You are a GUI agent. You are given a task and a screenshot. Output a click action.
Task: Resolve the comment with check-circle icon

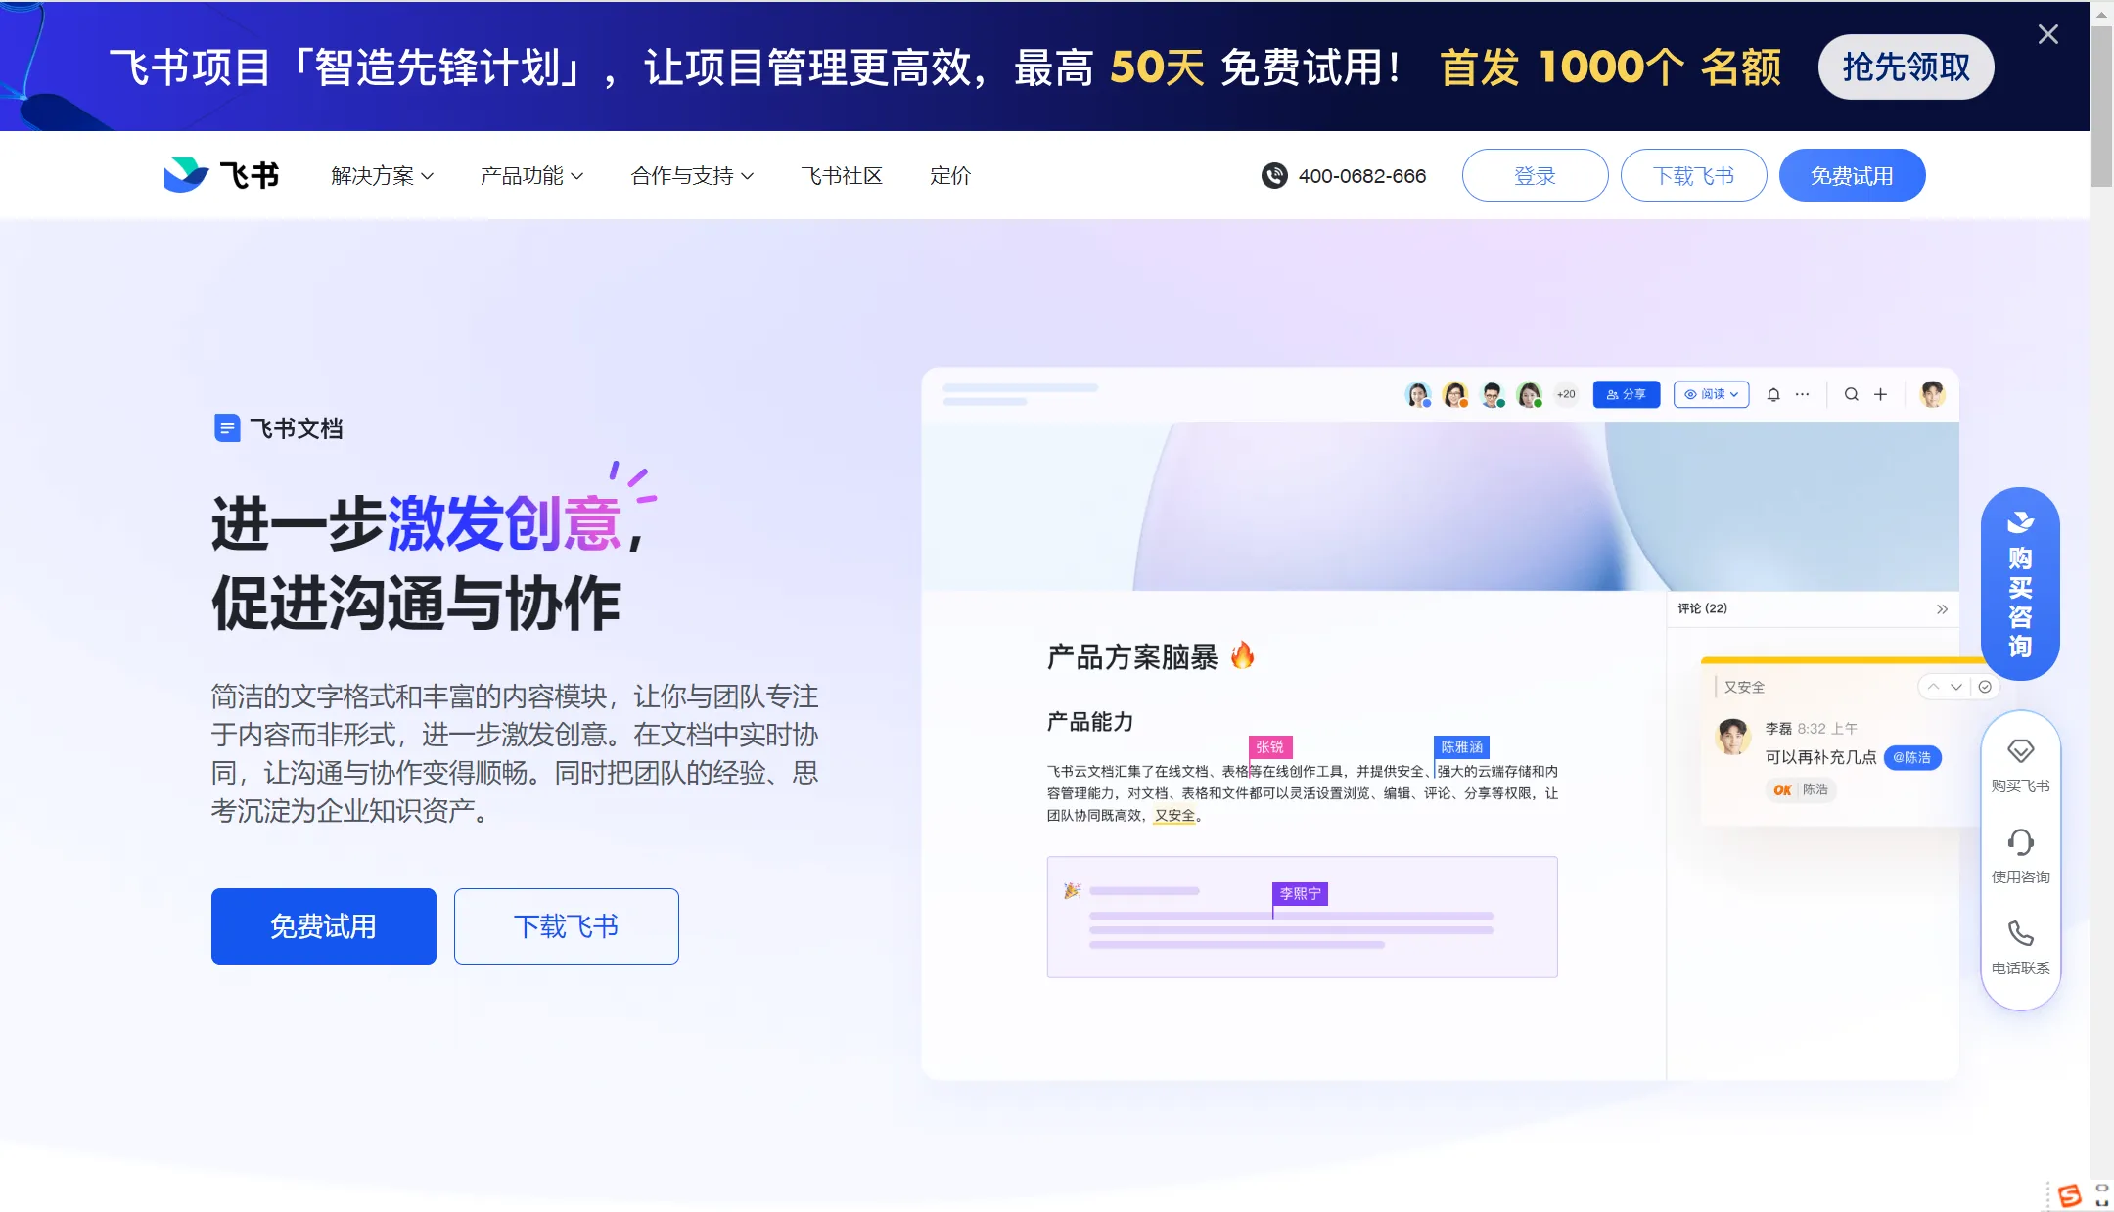[1985, 687]
